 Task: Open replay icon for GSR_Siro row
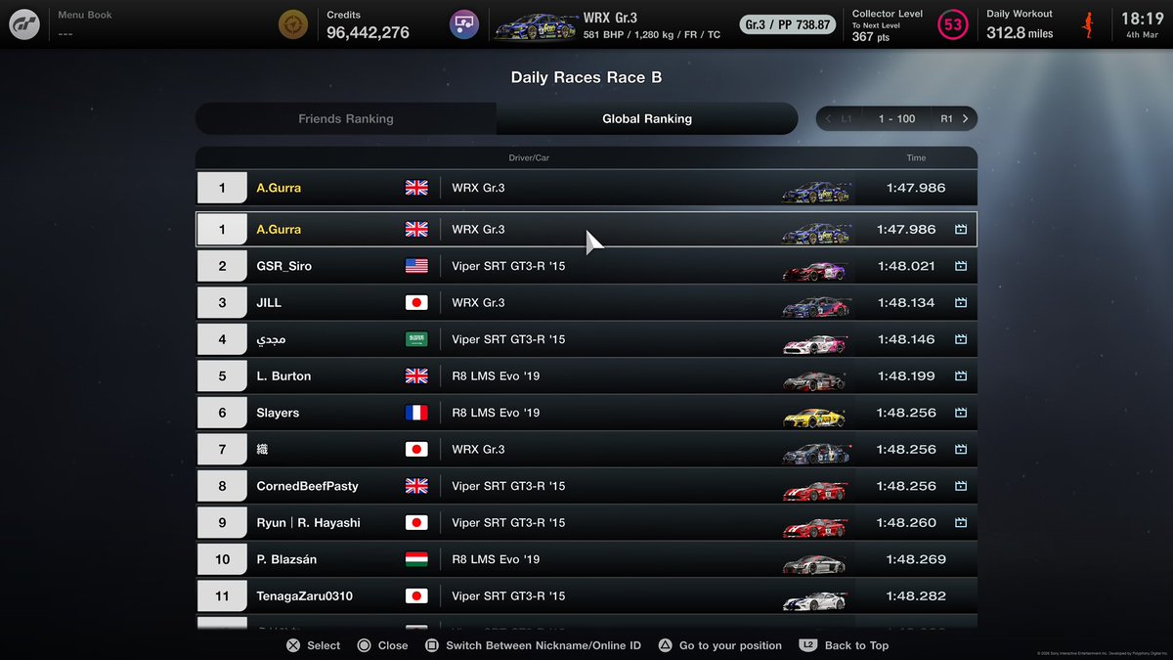960,266
